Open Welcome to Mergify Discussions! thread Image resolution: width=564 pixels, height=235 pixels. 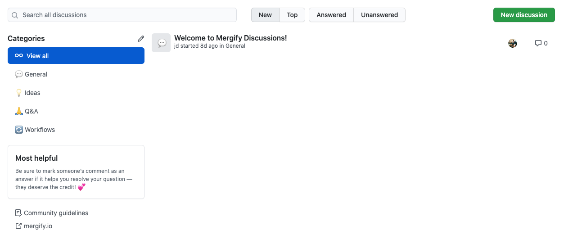point(230,38)
